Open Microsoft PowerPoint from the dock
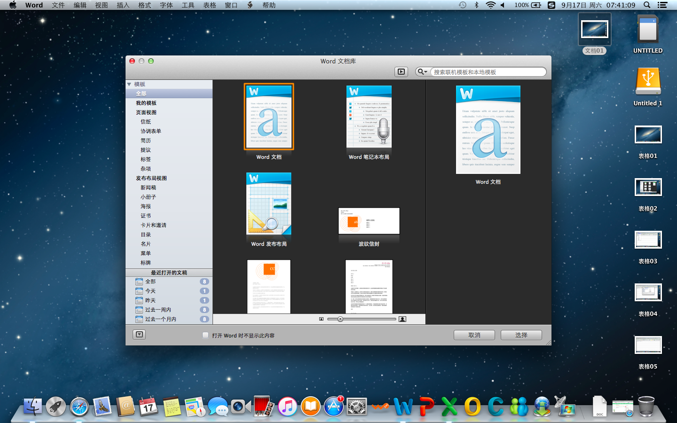This screenshot has width=677, height=423. (426, 407)
